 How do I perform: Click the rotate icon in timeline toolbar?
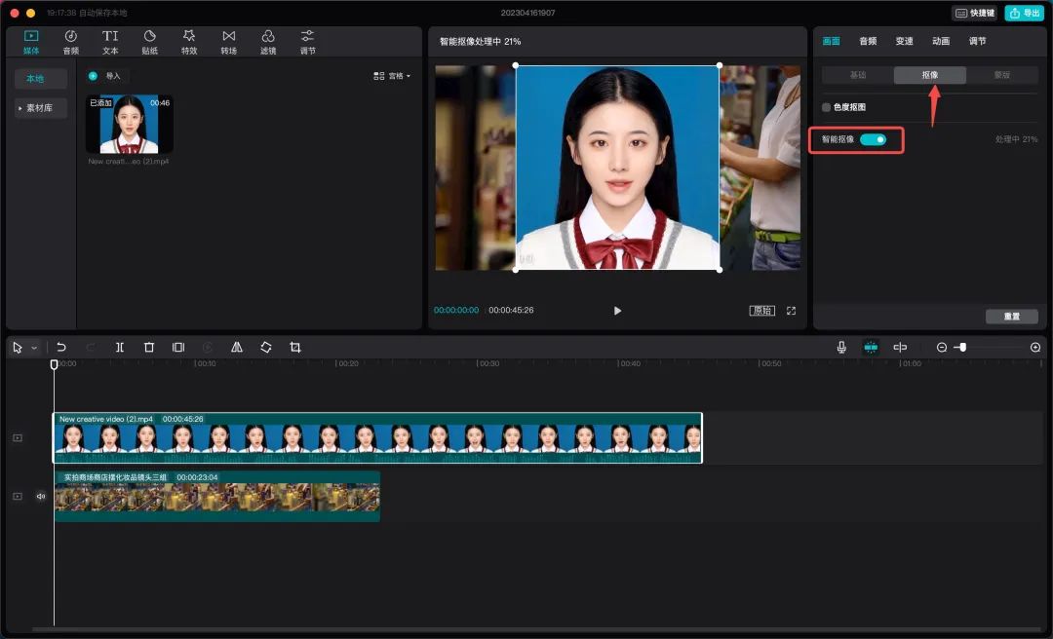pyautogui.click(x=266, y=347)
